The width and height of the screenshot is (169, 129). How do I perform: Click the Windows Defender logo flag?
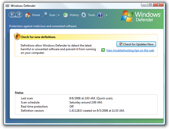click(x=127, y=16)
